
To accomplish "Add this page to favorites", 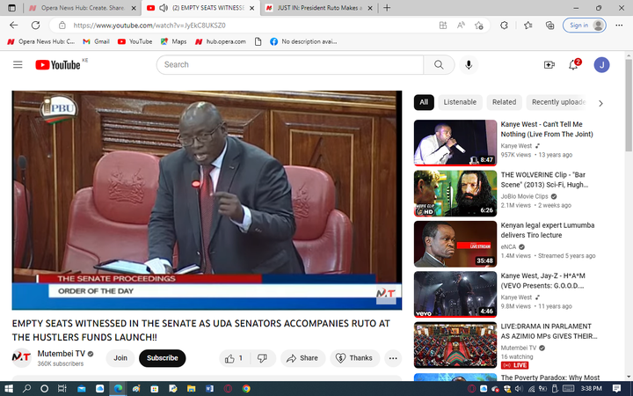I will (479, 25).
